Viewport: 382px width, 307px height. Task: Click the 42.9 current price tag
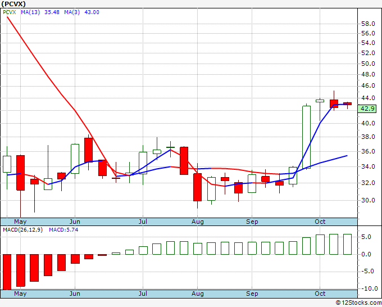[x=367, y=109]
